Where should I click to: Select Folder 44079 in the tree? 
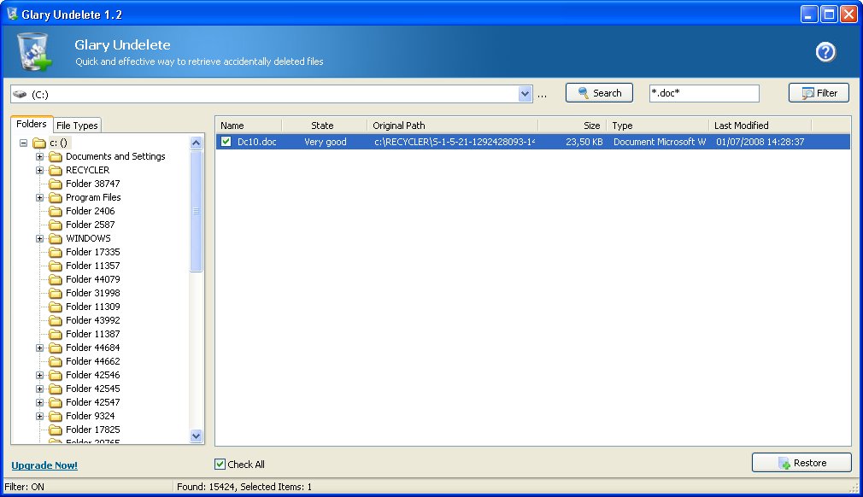pyautogui.click(x=92, y=279)
